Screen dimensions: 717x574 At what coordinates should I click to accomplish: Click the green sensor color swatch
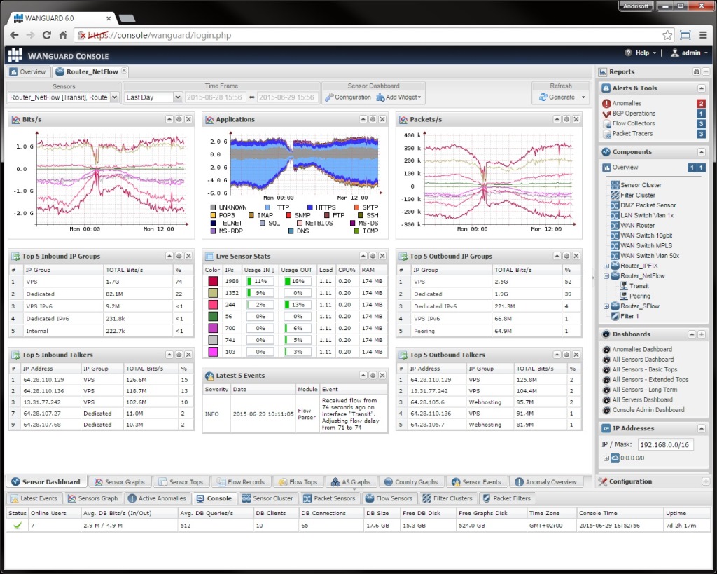[x=213, y=316]
